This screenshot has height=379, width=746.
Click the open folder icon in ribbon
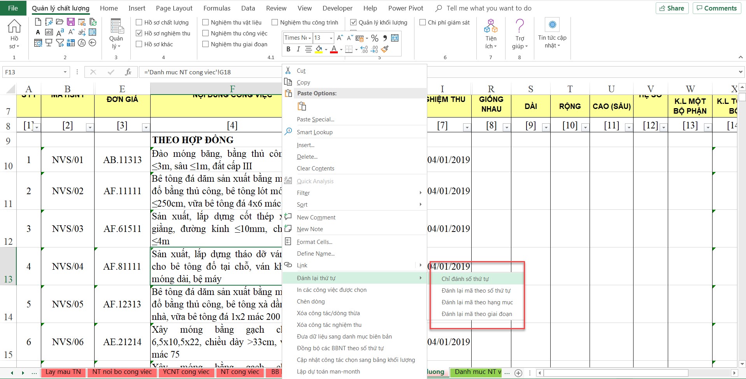(x=60, y=22)
